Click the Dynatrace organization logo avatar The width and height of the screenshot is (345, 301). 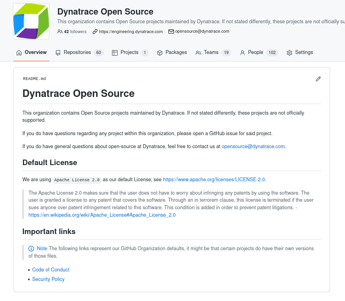tap(31, 21)
